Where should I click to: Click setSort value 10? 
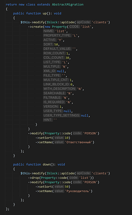pyautogui.click(x=67, y=138)
